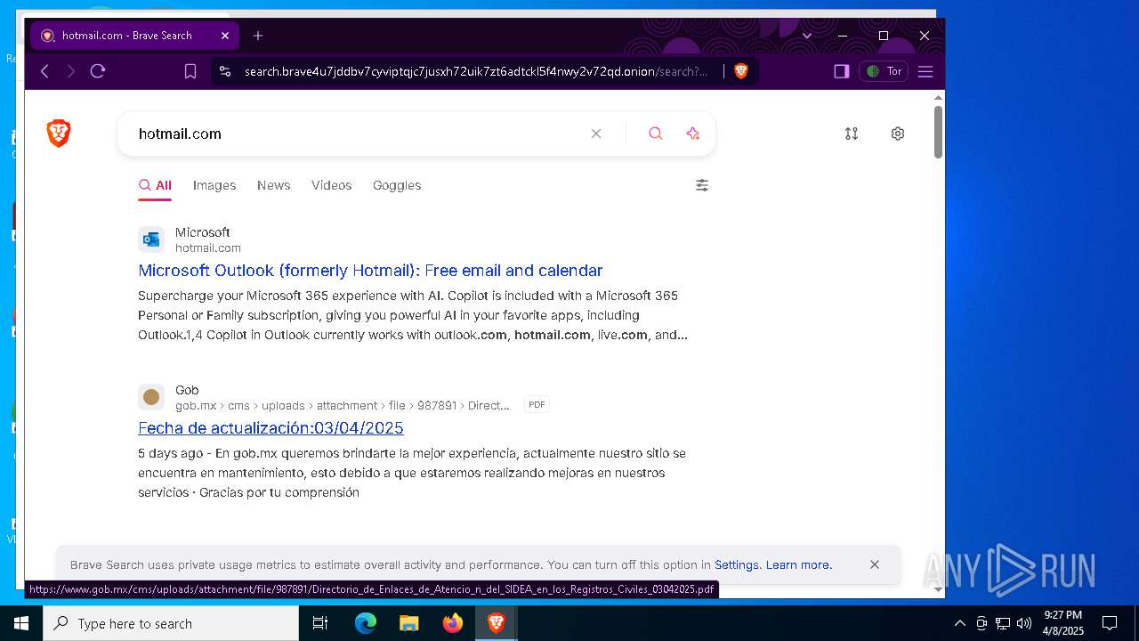Open the Windows Start menu
1139x641 pixels.
[x=21, y=623]
